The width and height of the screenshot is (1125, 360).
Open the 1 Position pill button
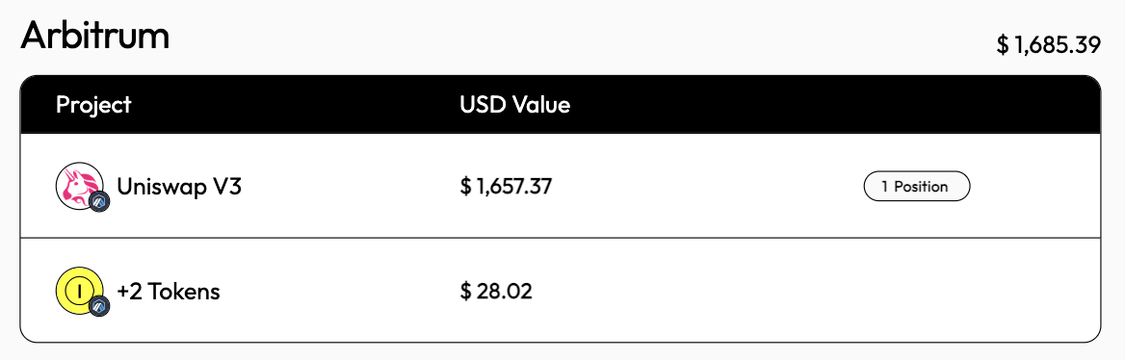[x=917, y=187]
